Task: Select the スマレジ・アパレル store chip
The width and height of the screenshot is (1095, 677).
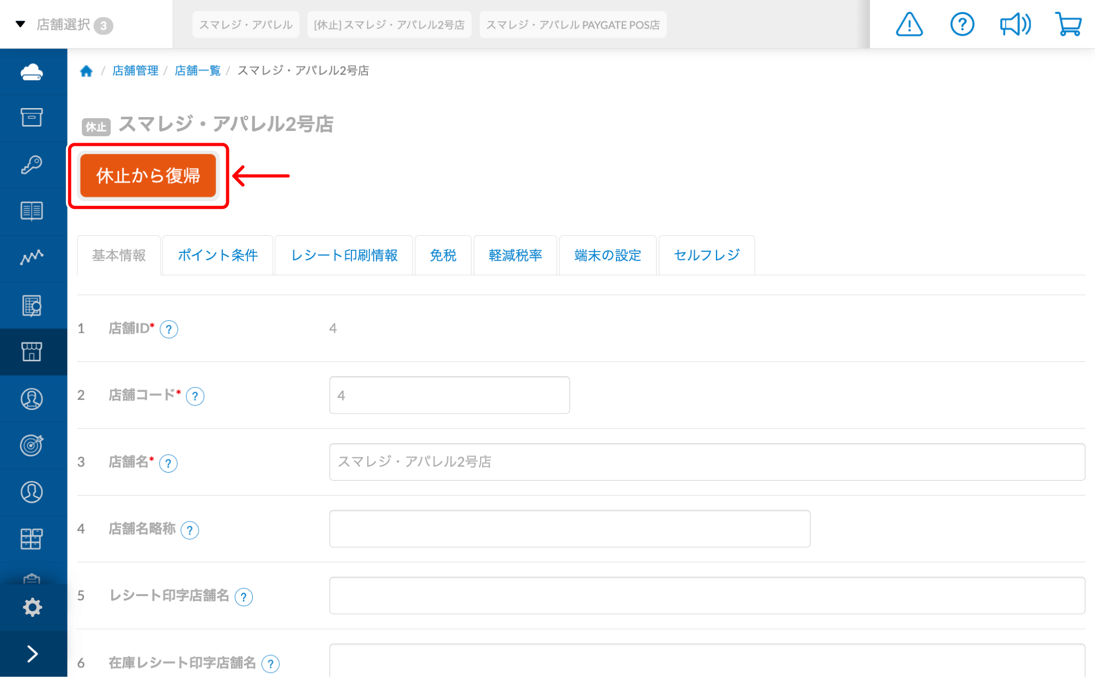Action: 246,24
